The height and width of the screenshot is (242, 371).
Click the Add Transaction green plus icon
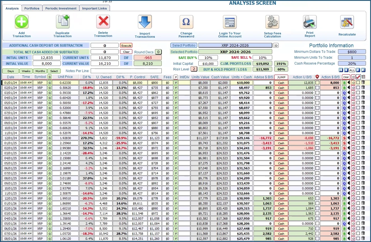point(22,22)
